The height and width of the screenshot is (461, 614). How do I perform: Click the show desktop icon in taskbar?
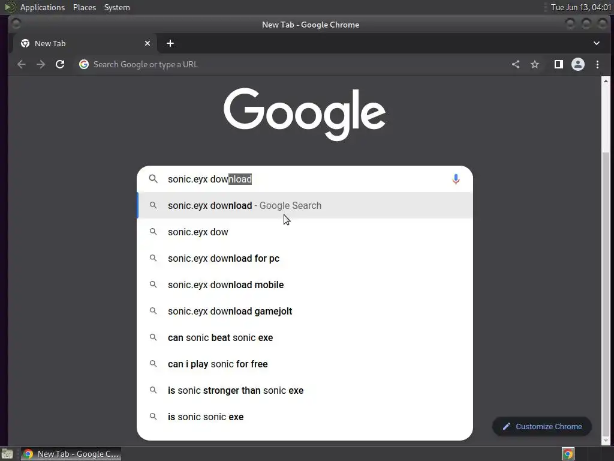(7, 454)
